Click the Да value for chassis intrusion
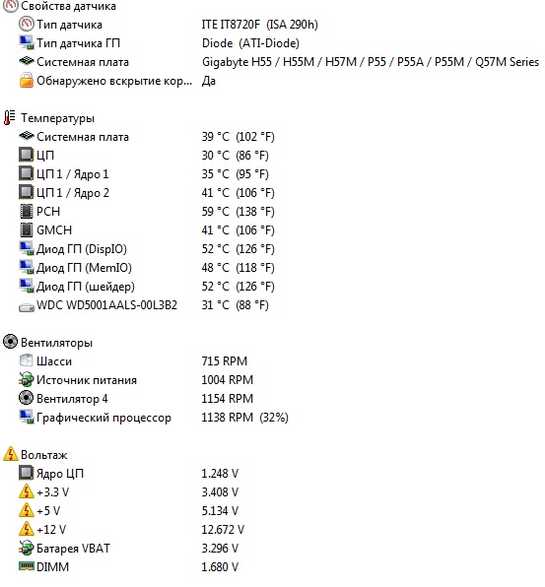Viewport: 545px width, 587px height. tap(209, 81)
